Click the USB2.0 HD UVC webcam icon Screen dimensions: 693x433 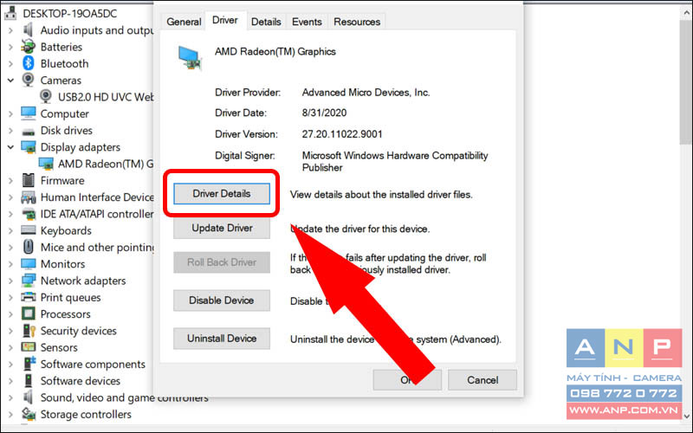point(46,96)
